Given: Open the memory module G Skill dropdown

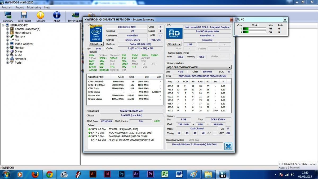Looking at the screenshot, I should (x=198, y=67).
